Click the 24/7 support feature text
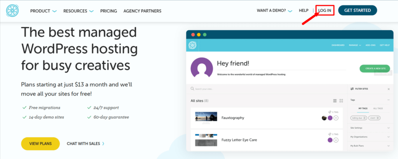This screenshot has height=159, width=398. [x=106, y=108]
